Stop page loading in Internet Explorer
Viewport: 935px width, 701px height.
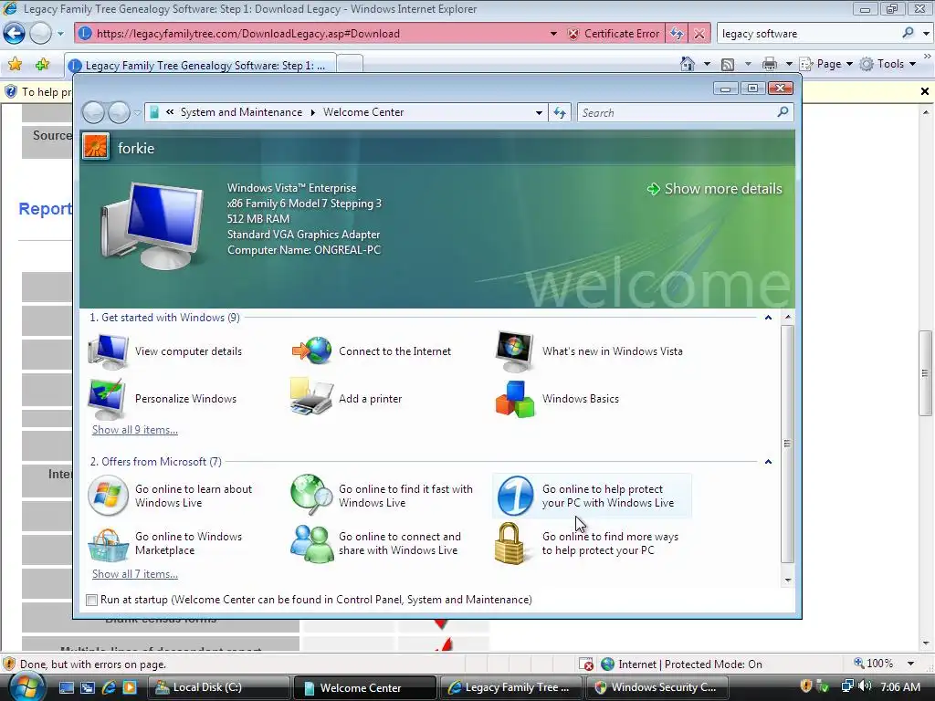pyautogui.click(x=699, y=34)
